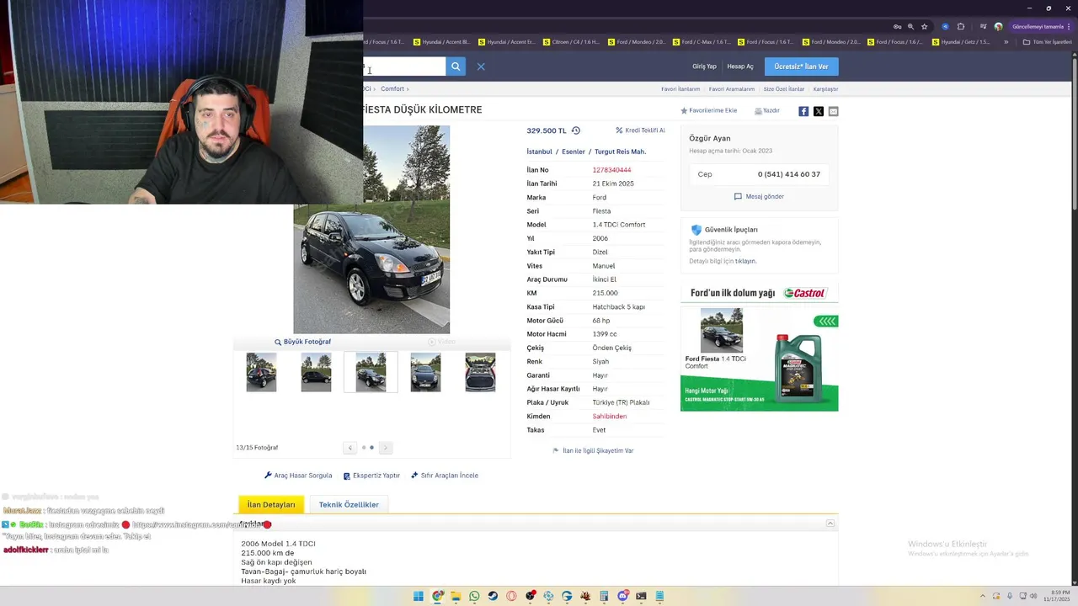Click listing number 1278340444
Screen dimensions: 1078x606
[x=611, y=170]
